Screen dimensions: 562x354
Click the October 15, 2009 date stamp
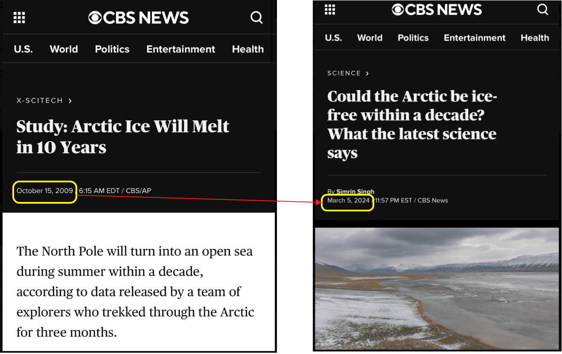point(45,191)
